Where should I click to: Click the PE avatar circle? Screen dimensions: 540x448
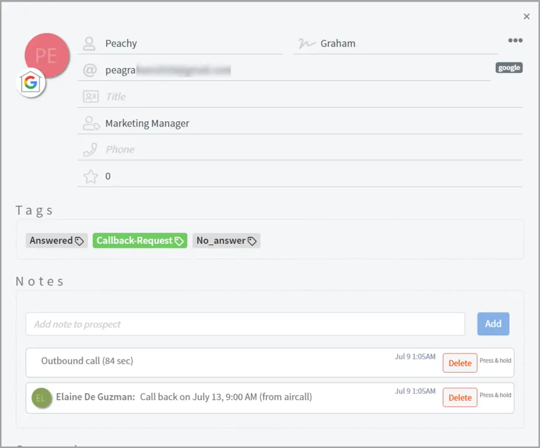(47, 55)
